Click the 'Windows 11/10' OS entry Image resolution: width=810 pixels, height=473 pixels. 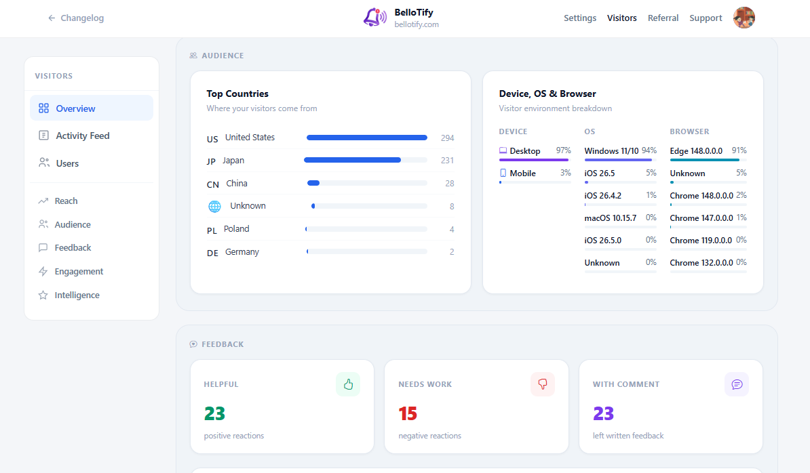(x=611, y=150)
